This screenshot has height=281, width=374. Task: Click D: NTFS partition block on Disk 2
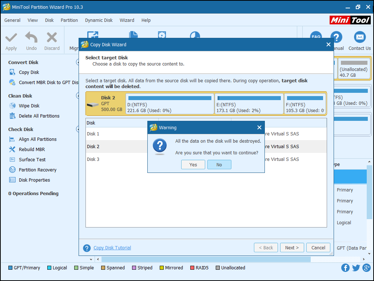point(170,103)
